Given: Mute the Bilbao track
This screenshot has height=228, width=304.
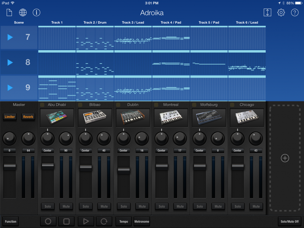Looking at the screenshot, I should [x=104, y=206].
